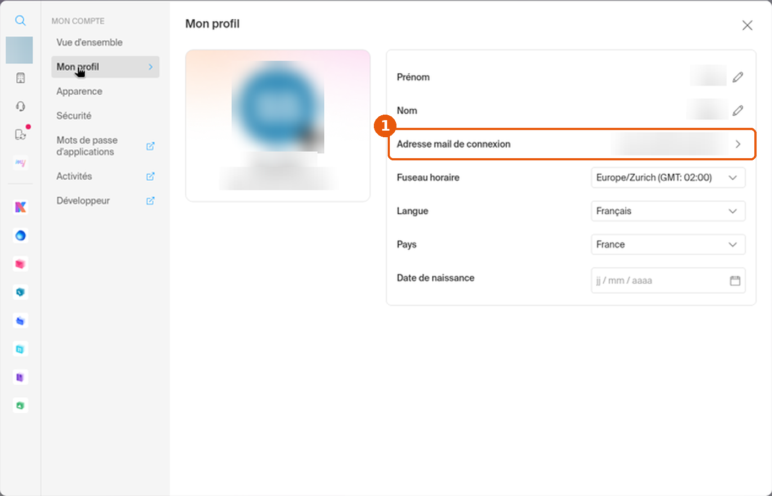Open the organization building icon
Viewport: 772px width, 496px height.
[x=20, y=78]
